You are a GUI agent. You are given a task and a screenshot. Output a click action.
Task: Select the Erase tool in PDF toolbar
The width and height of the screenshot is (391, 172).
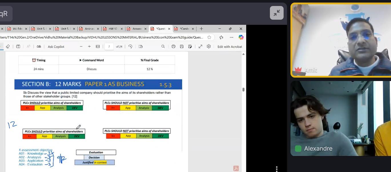[x=8, y=46]
